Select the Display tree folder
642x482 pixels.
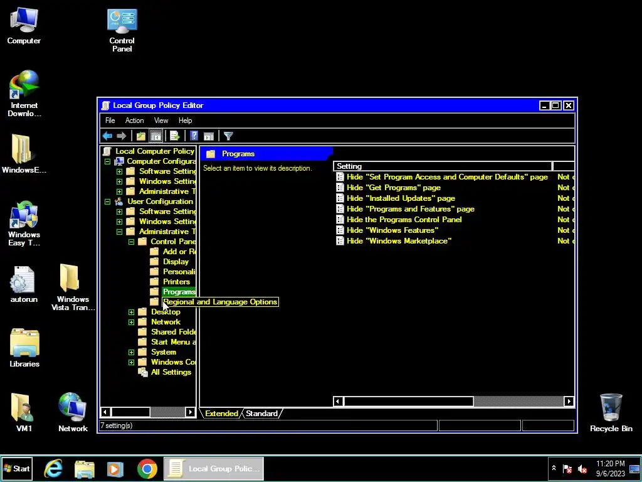coord(176,262)
